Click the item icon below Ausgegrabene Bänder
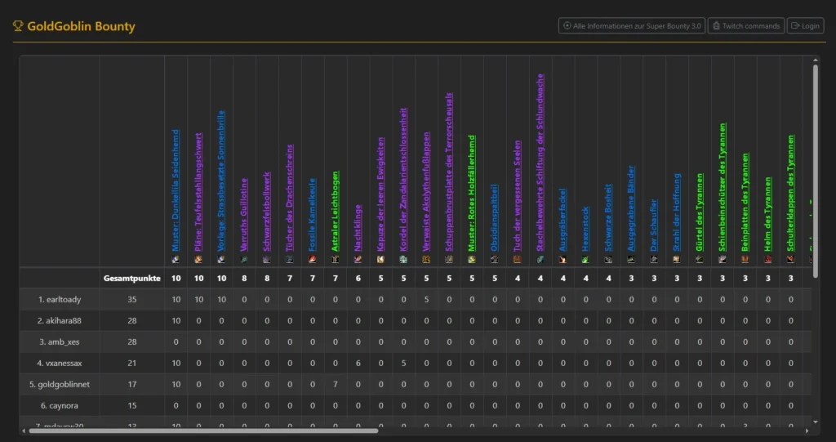 point(631,260)
